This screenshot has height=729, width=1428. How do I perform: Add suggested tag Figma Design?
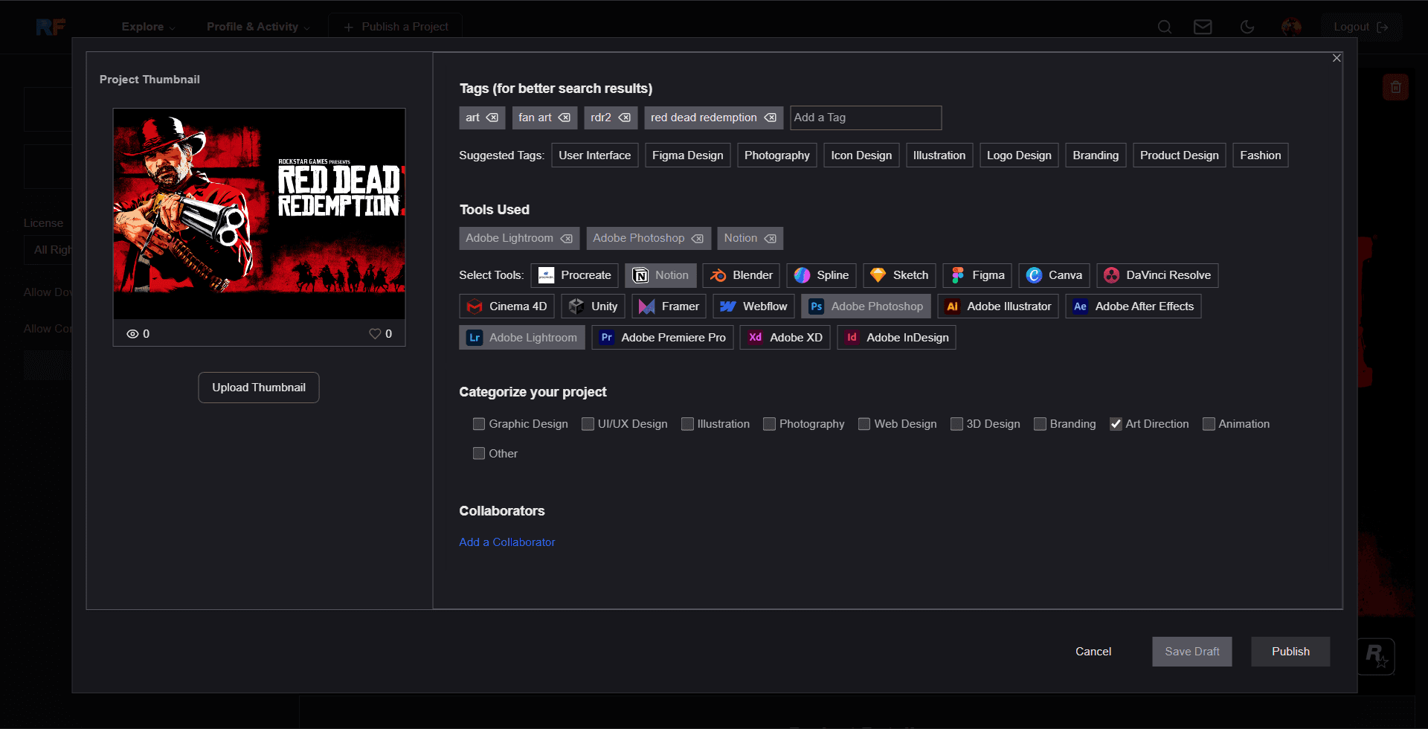pos(688,155)
